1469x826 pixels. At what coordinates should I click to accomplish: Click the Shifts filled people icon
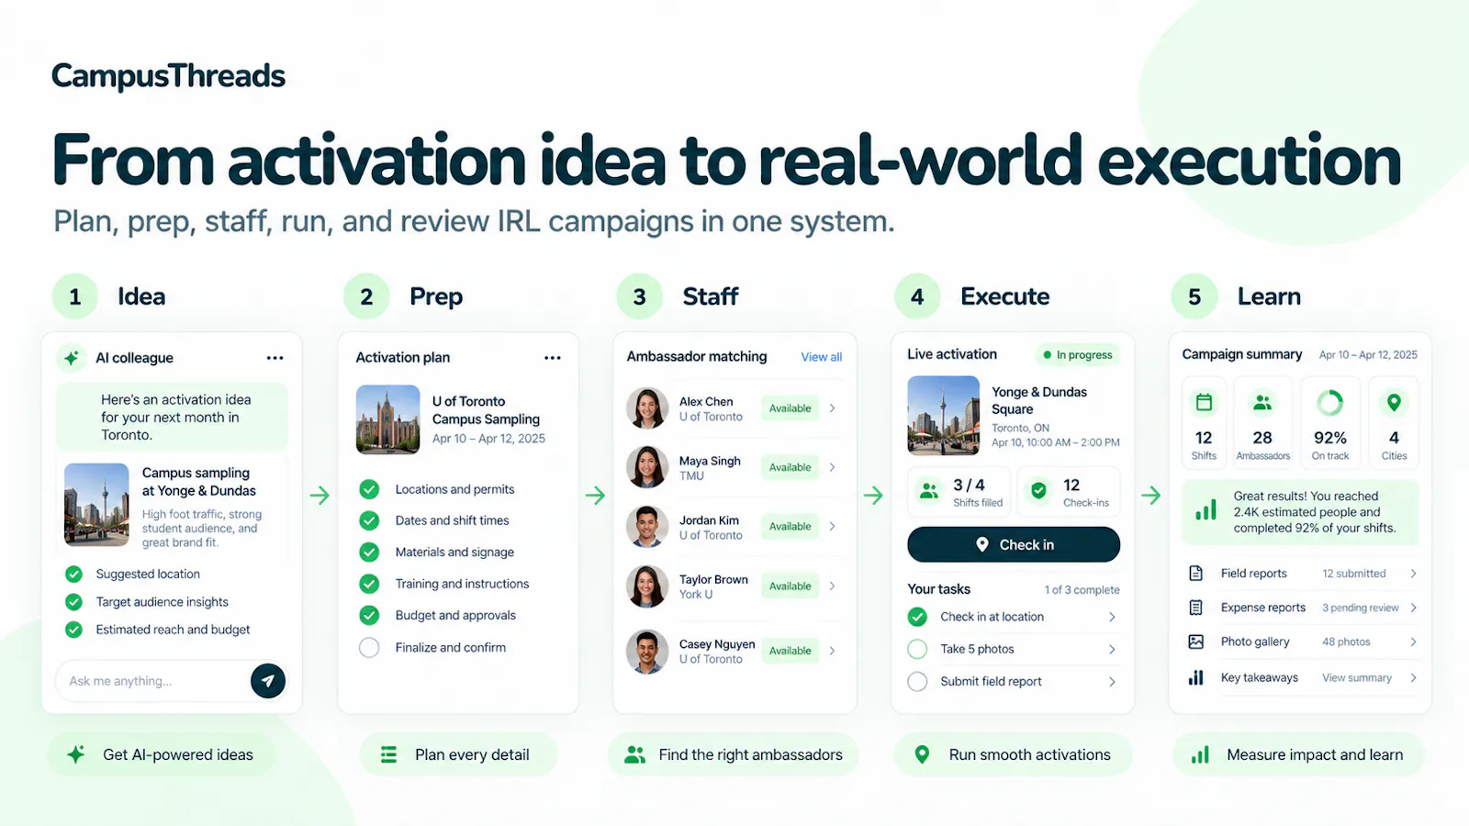click(929, 491)
